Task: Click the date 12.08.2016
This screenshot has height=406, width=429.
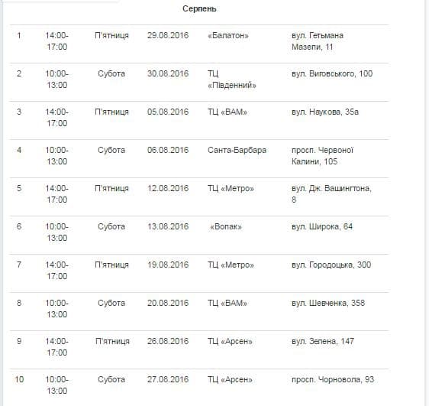Action: point(168,188)
